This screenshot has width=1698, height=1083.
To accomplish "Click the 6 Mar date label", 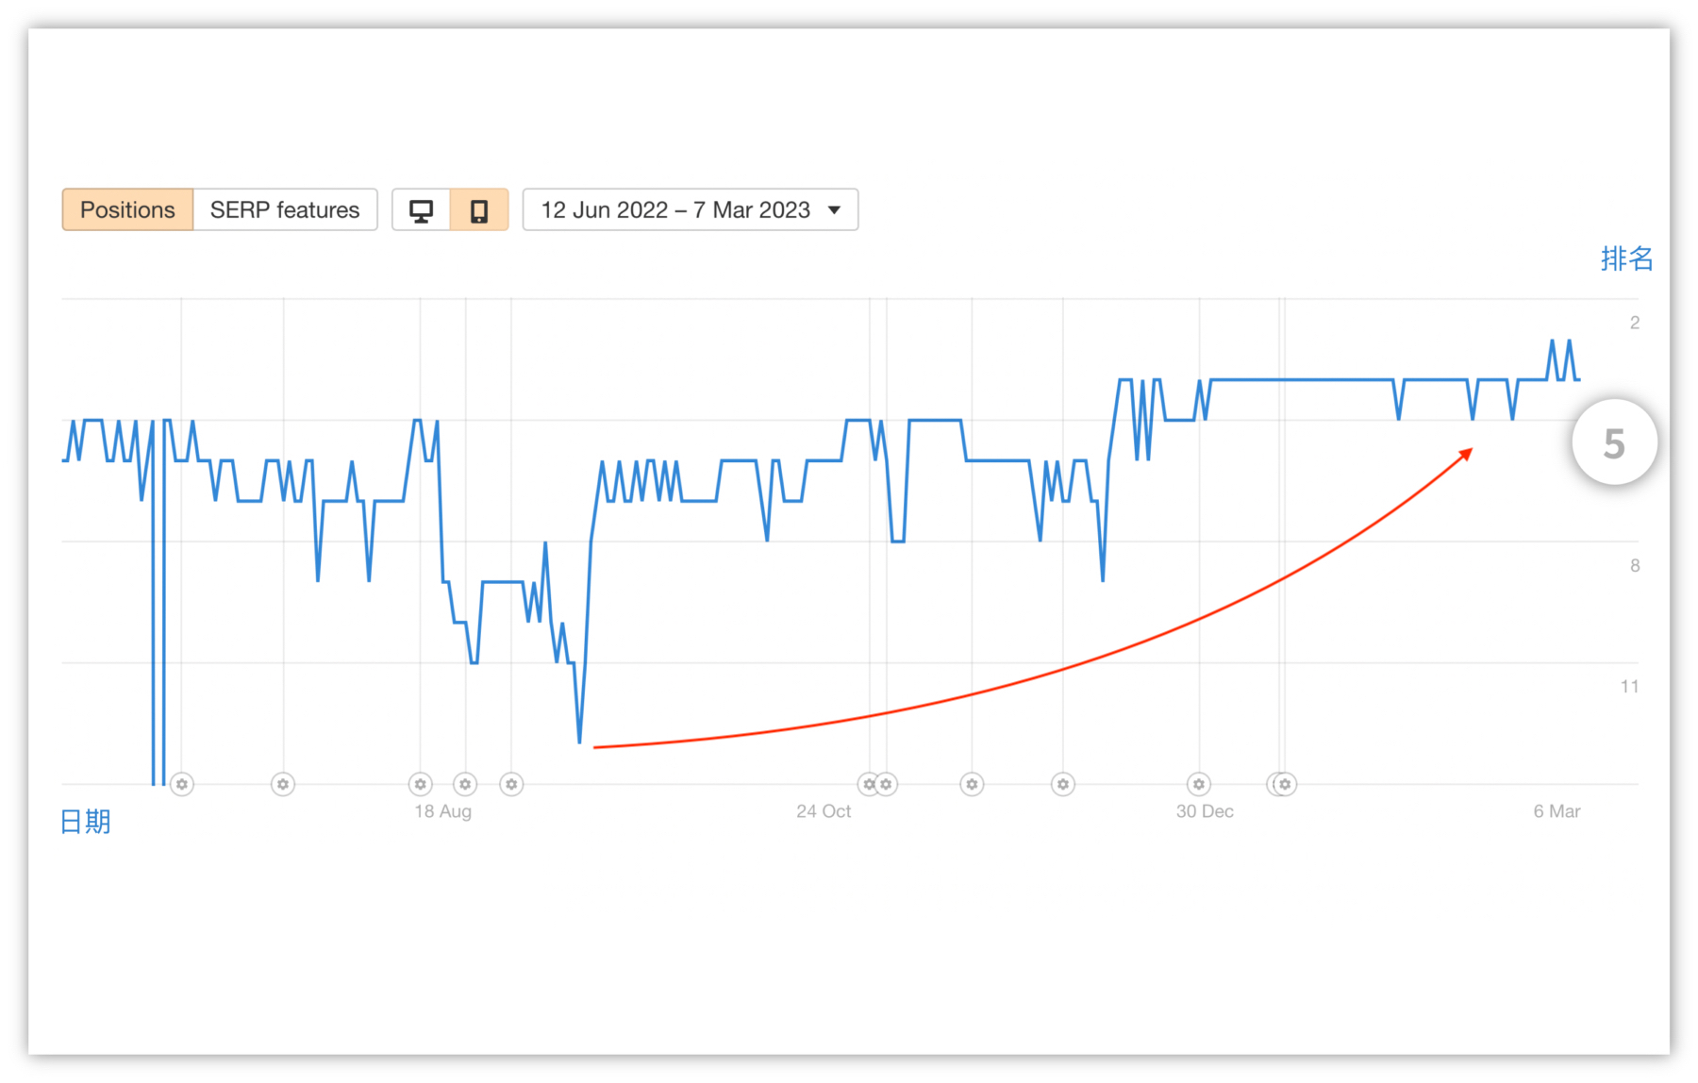I will (x=1556, y=811).
